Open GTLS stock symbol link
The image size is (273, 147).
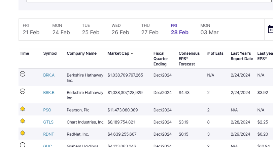[x=48, y=122]
